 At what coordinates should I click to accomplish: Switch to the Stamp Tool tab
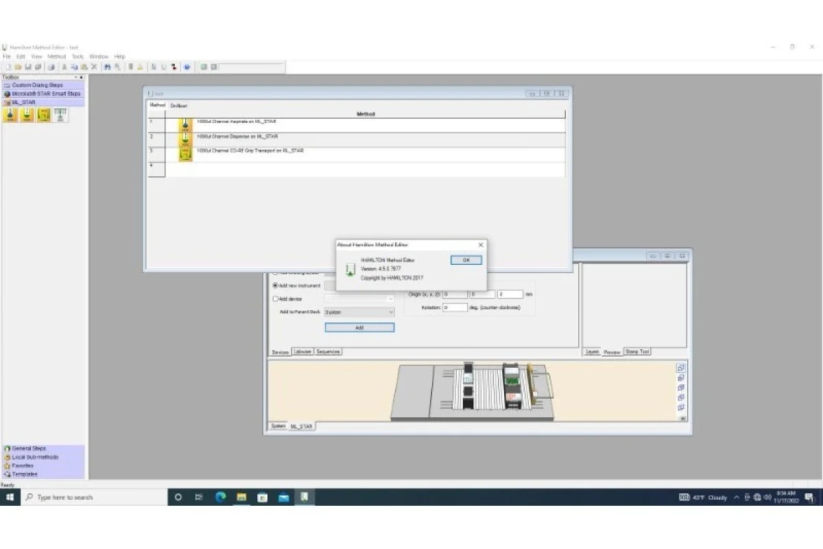(637, 351)
